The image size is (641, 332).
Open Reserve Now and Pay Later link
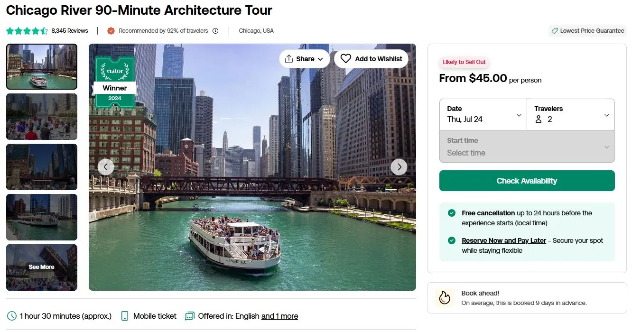(503, 240)
